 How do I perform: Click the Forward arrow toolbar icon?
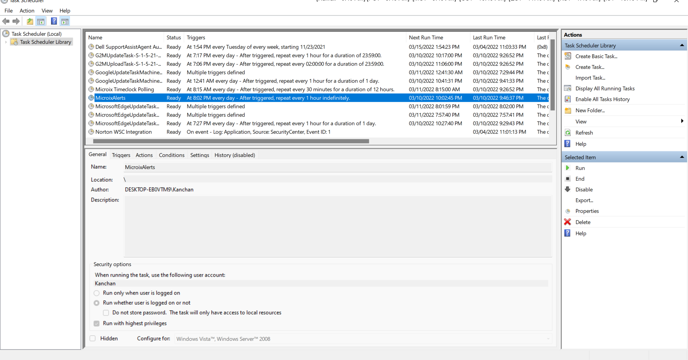[x=16, y=21]
